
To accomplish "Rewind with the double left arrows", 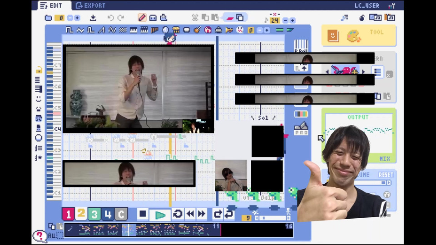I will pos(190,214).
